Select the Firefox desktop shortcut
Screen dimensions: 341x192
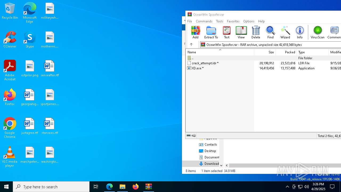point(10,97)
